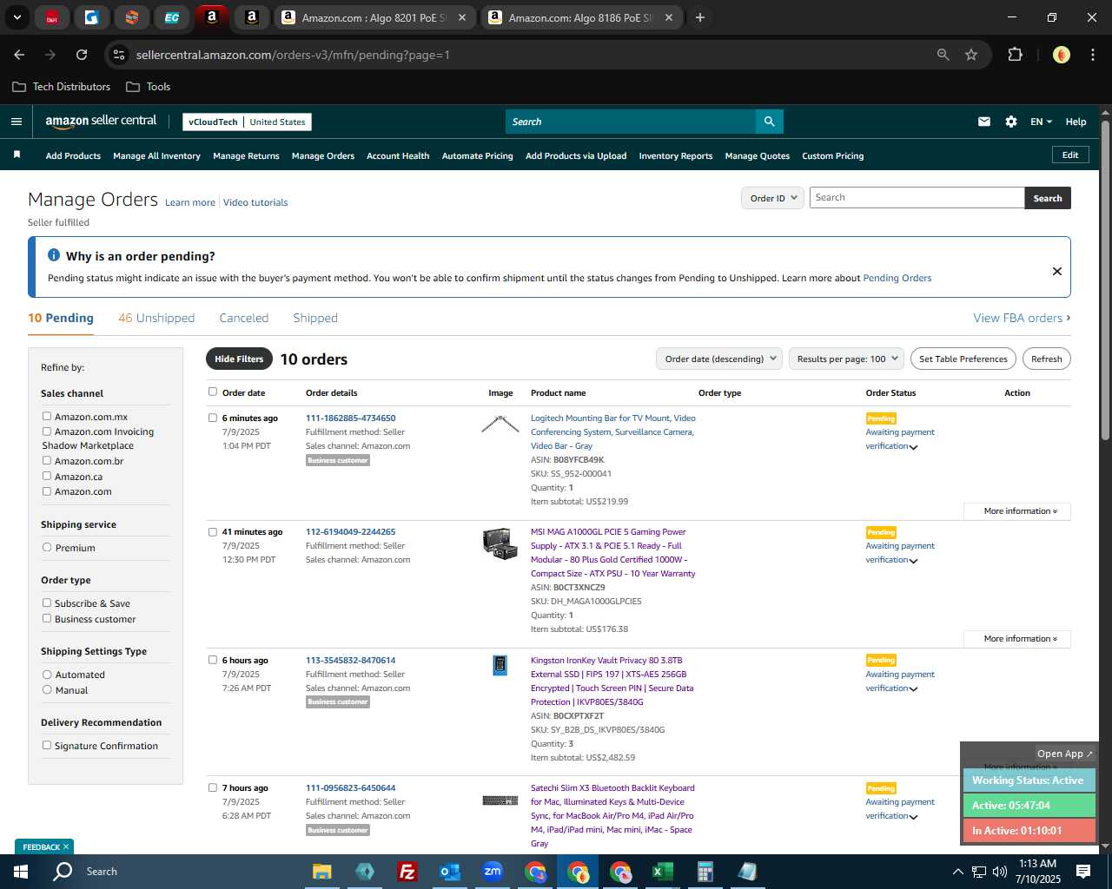Viewport: 1112px width, 889px height.
Task: Open Zoom from taskbar
Action: click(x=493, y=872)
